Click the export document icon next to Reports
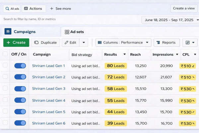 point(187,43)
